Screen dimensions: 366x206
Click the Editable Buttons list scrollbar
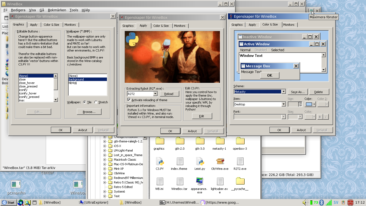(56, 88)
